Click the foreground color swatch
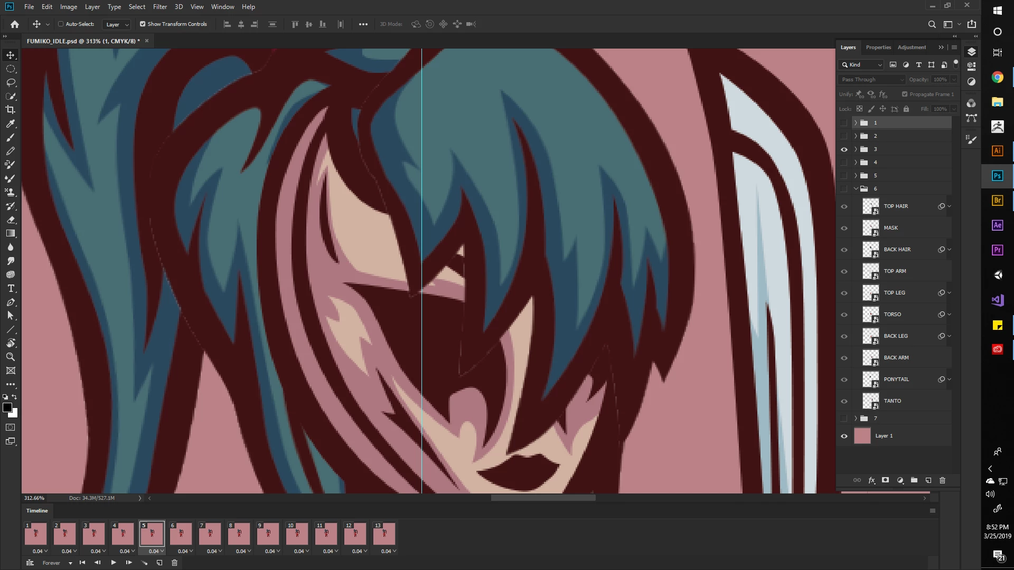The image size is (1014, 570). coord(7,407)
